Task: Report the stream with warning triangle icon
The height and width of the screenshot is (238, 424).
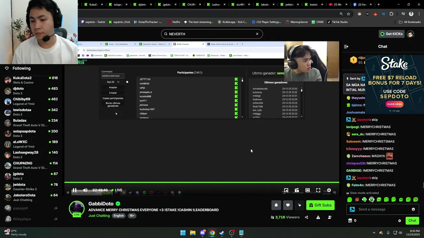Action: [318, 217]
